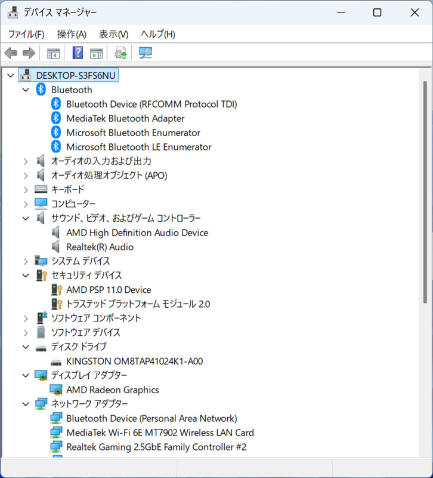The width and height of the screenshot is (433, 478).
Task: Expand the システム デバイス category
Action: pos(26,261)
